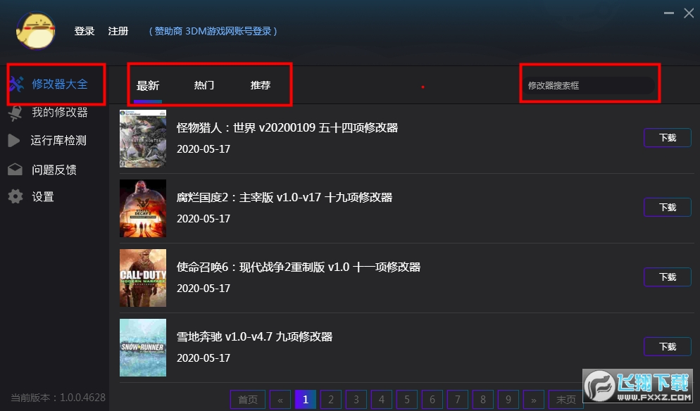Click the SnowRunner cover image
Viewport: 700px width, 411px height.
[x=143, y=347]
